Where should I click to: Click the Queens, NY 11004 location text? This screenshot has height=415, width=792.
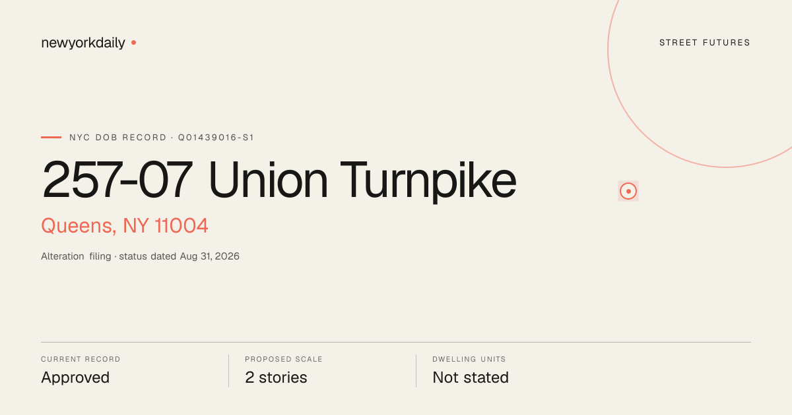(x=125, y=225)
